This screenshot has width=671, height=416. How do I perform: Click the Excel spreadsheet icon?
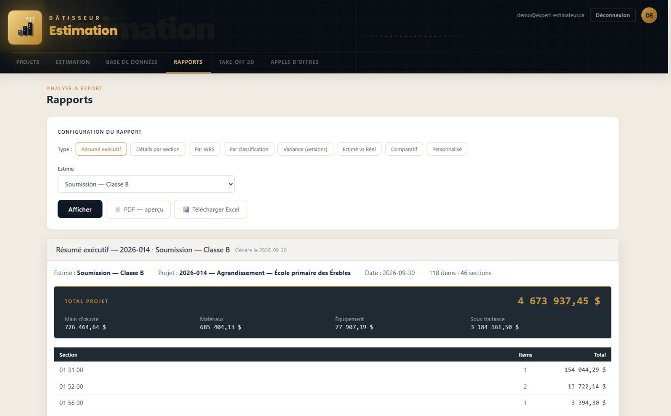coord(186,209)
